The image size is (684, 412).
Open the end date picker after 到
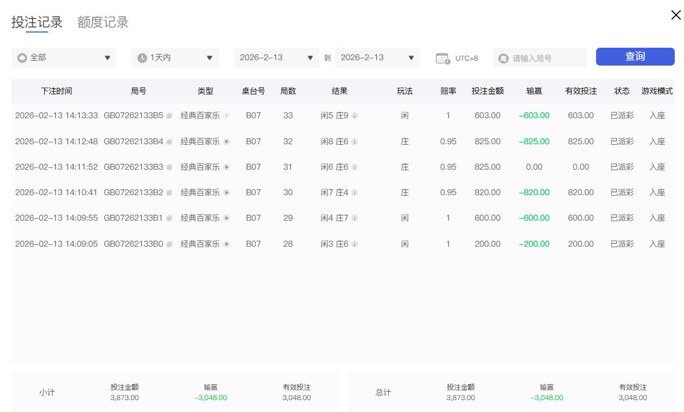(x=377, y=57)
